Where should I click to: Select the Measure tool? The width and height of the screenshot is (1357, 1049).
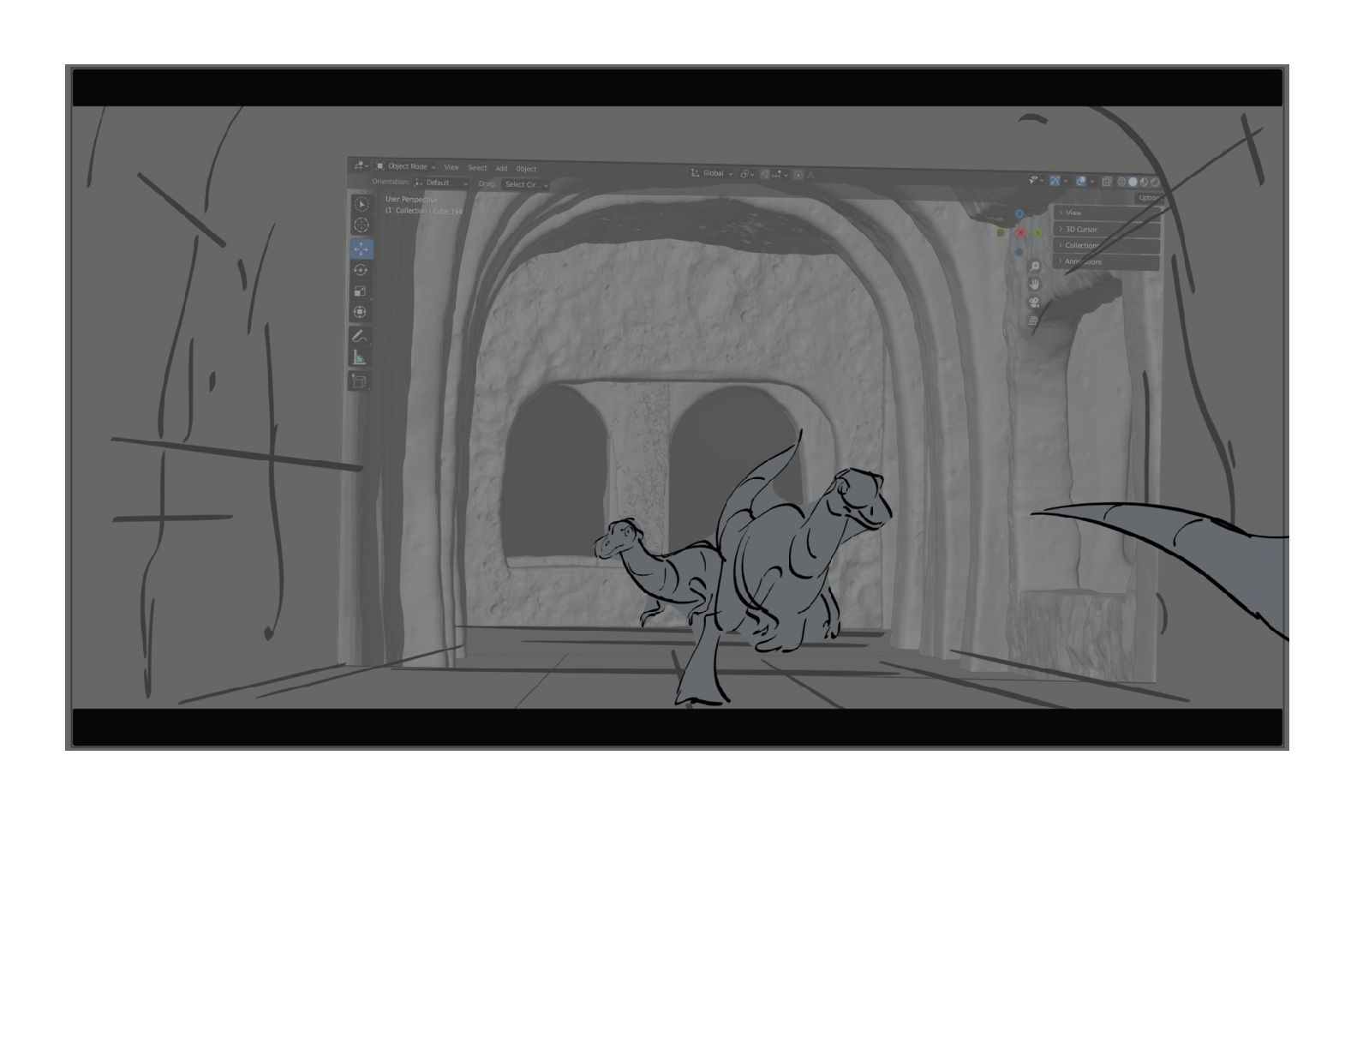point(359,357)
